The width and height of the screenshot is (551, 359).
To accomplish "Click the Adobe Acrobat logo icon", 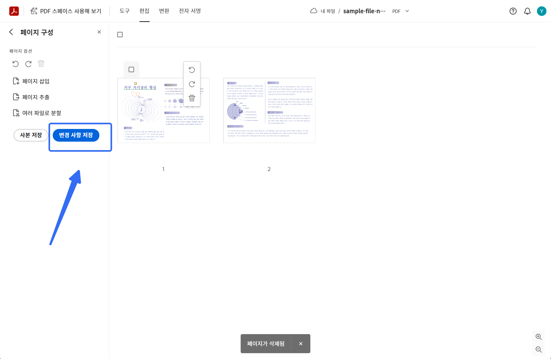I will coord(14,11).
